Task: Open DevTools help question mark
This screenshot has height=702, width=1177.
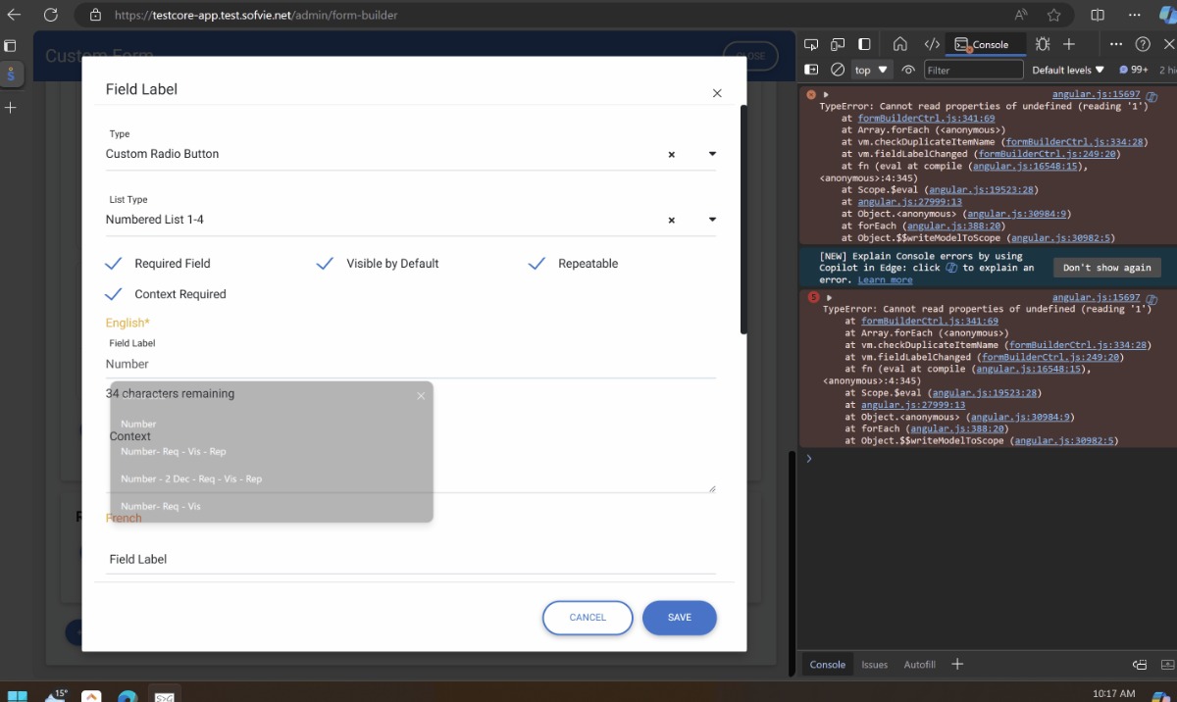Action: [x=1143, y=44]
